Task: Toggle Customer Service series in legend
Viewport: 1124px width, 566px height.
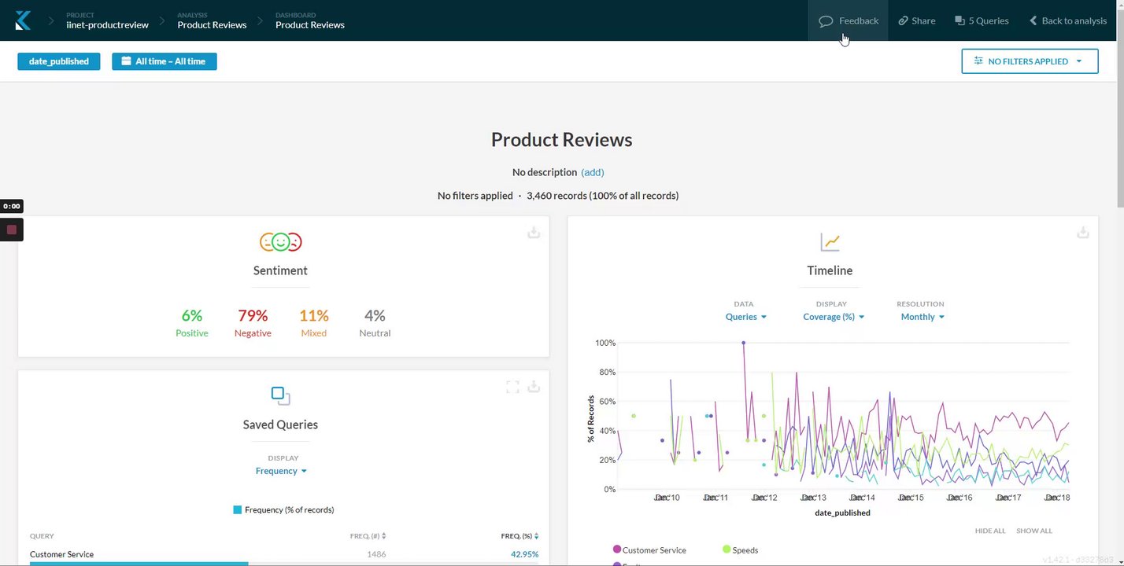Action: click(x=649, y=550)
